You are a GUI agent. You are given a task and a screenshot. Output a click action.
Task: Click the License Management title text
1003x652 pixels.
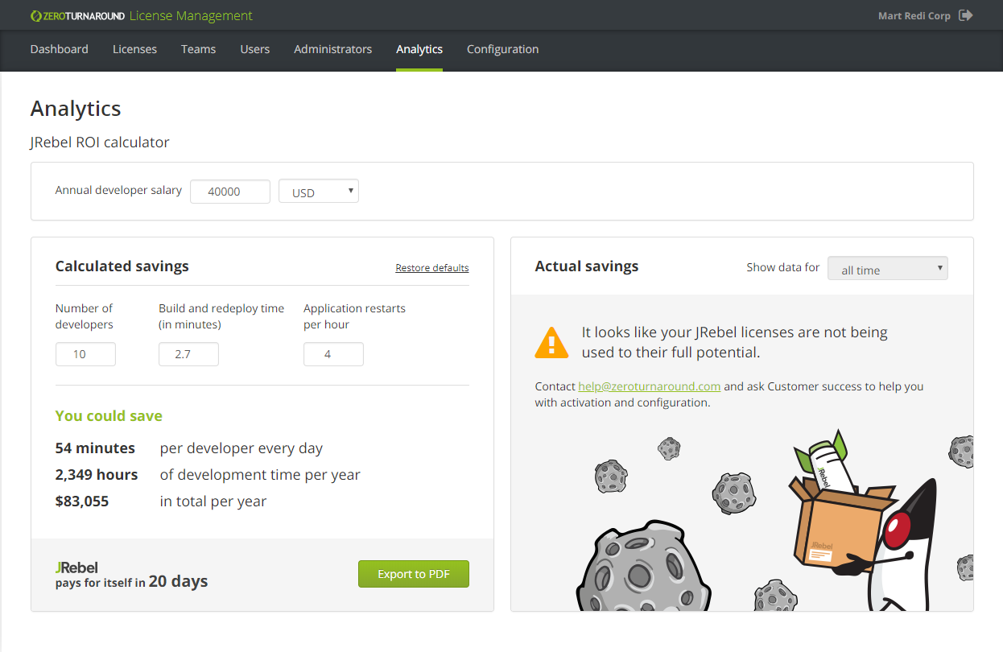coord(191,16)
